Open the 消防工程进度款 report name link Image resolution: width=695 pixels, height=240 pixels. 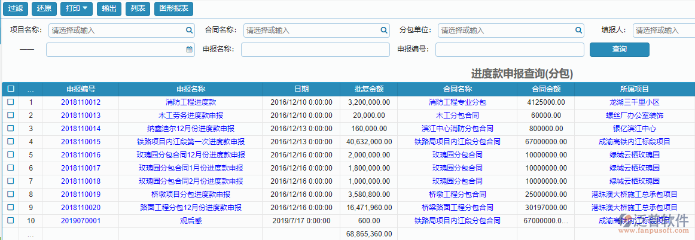[x=191, y=102]
